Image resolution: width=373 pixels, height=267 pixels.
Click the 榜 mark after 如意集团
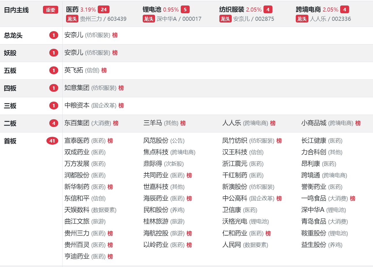121,88
